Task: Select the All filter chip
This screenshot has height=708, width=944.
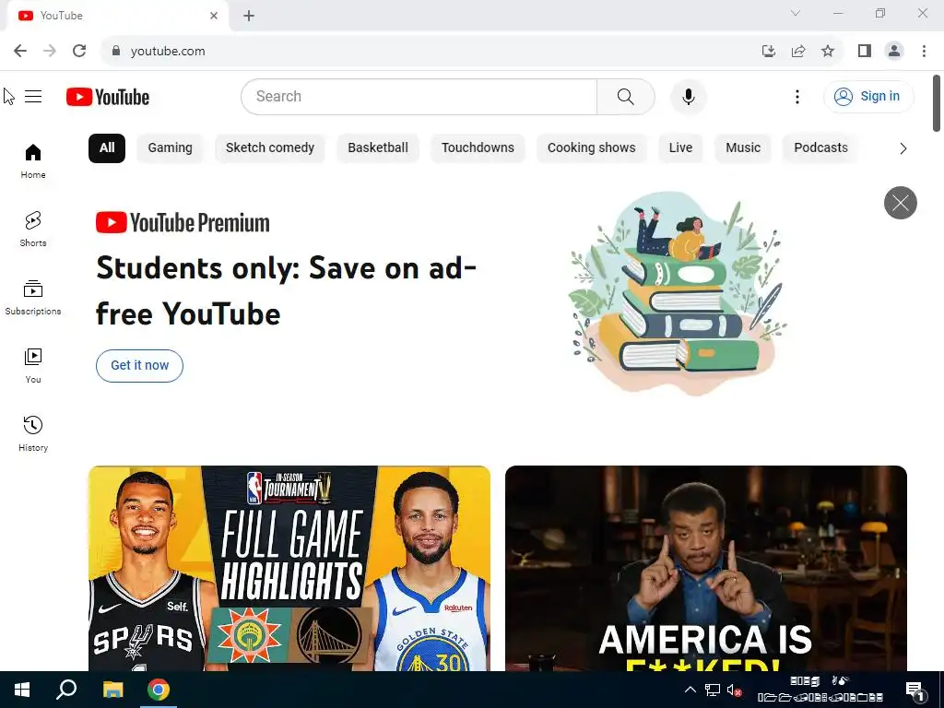Action: [107, 148]
